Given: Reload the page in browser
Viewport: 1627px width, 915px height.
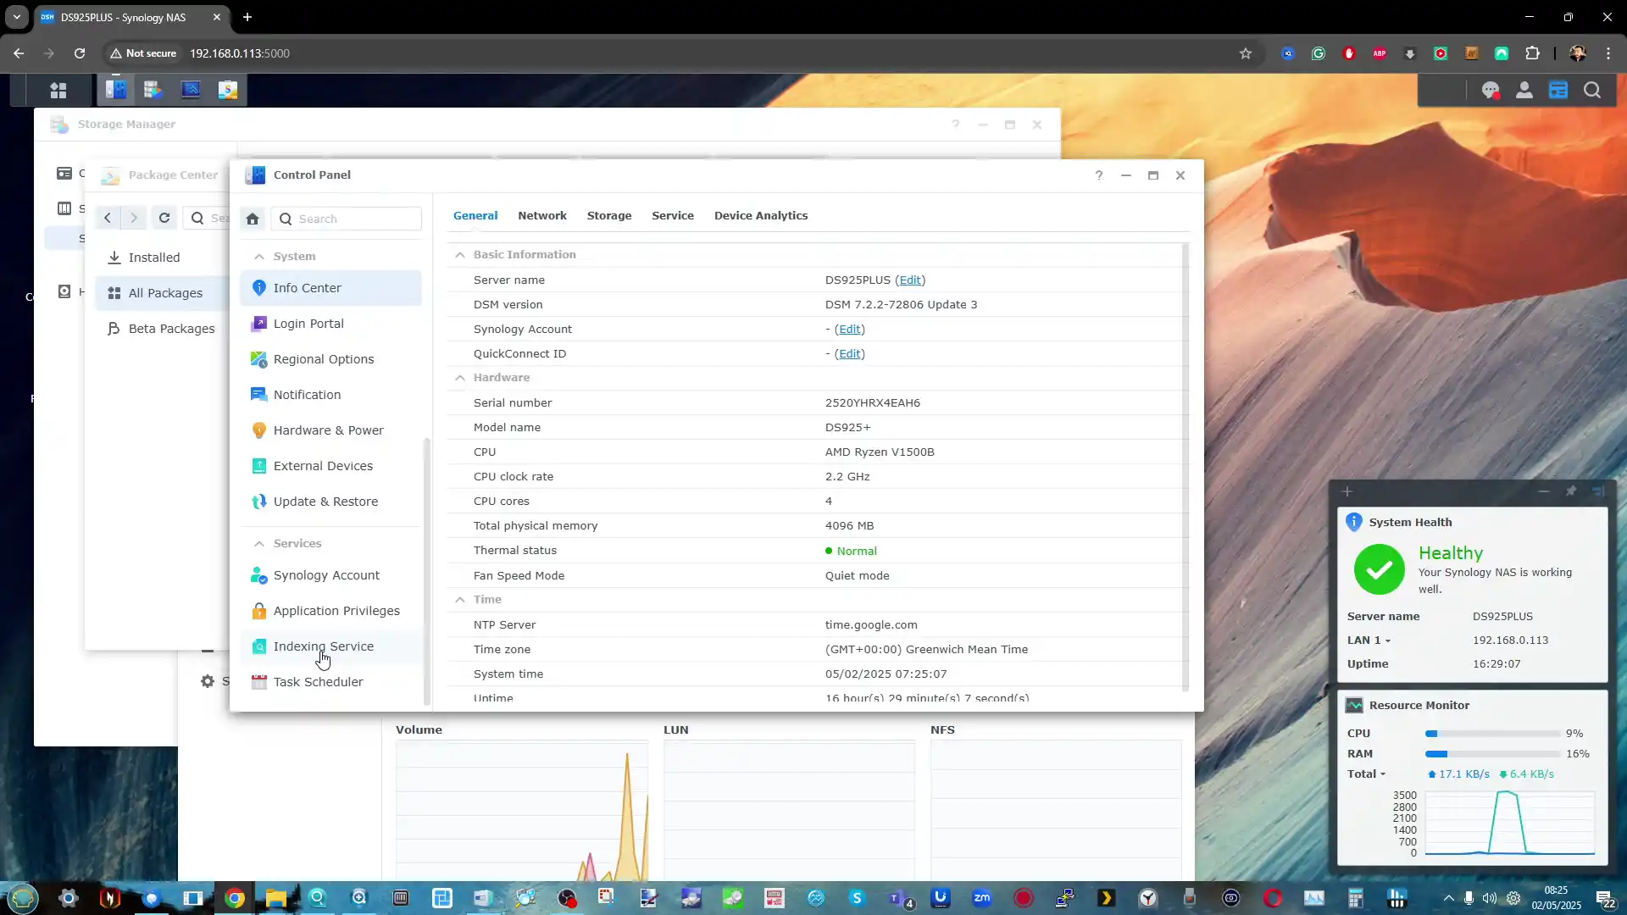Looking at the screenshot, I should click(79, 53).
